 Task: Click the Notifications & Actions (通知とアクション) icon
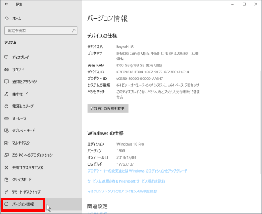6,82
